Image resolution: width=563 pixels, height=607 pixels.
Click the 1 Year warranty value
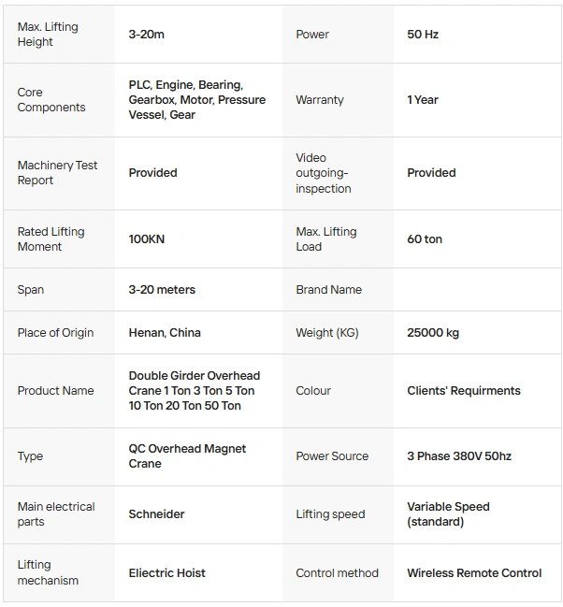point(423,100)
